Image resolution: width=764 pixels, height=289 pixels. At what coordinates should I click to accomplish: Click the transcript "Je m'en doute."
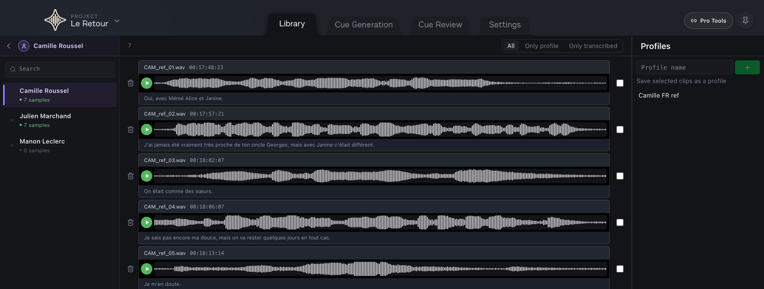[x=162, y=284]
